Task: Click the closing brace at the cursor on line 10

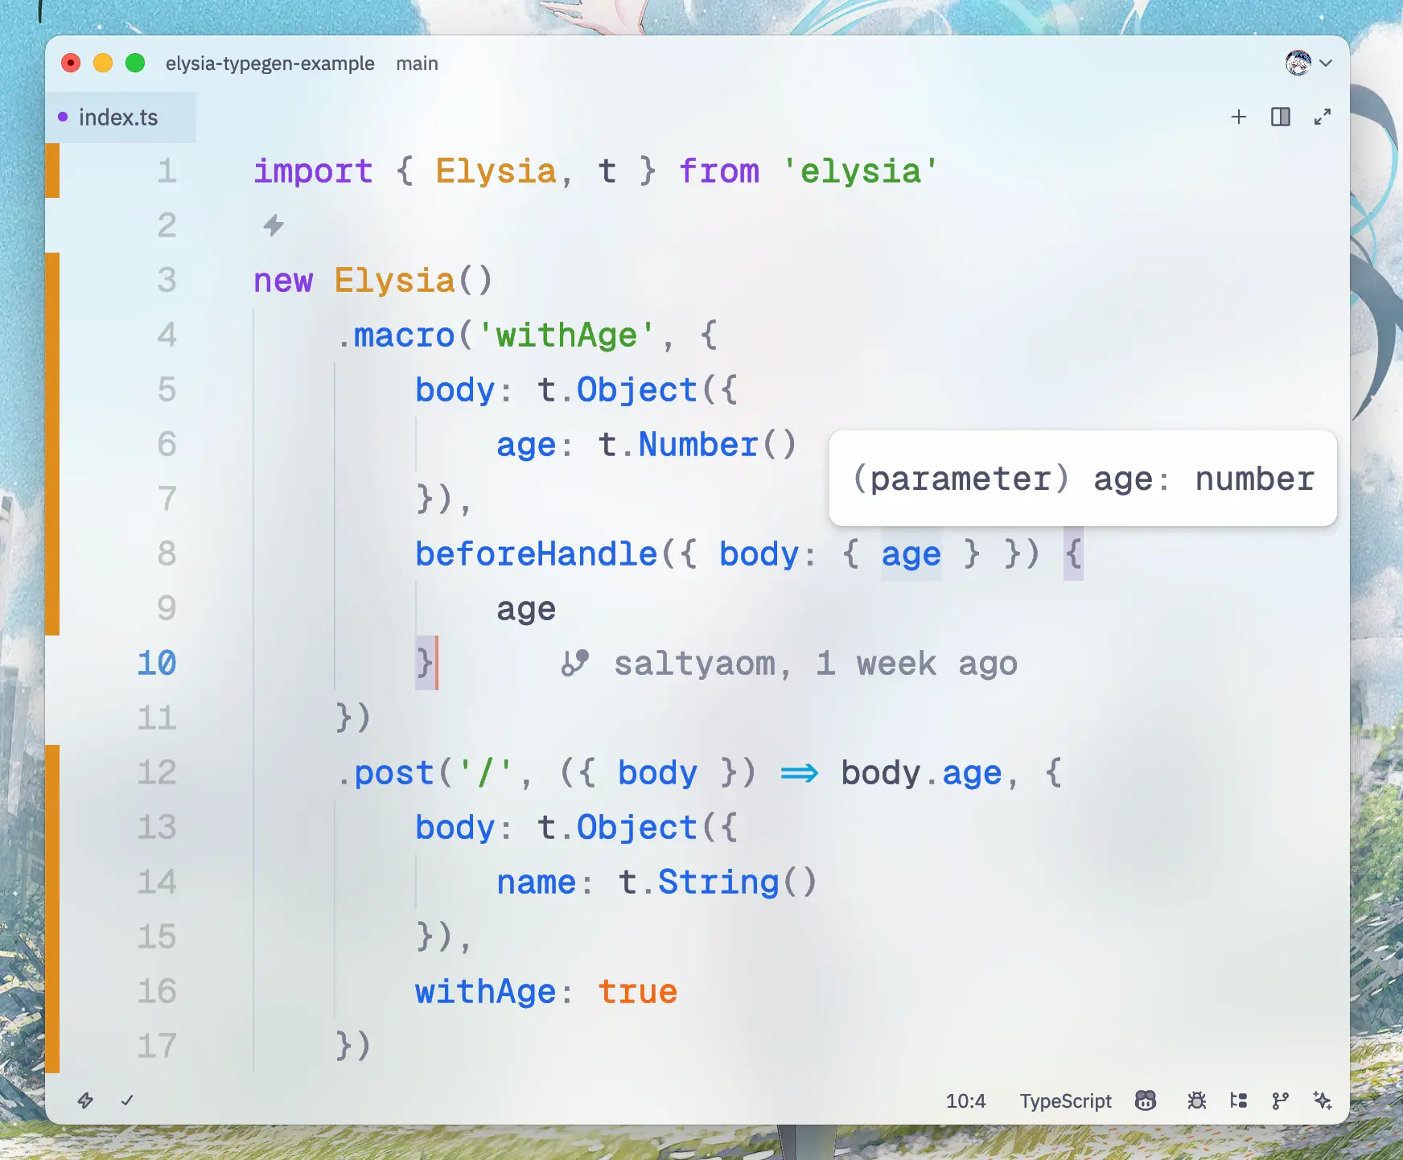Action: tap(425, 664)
